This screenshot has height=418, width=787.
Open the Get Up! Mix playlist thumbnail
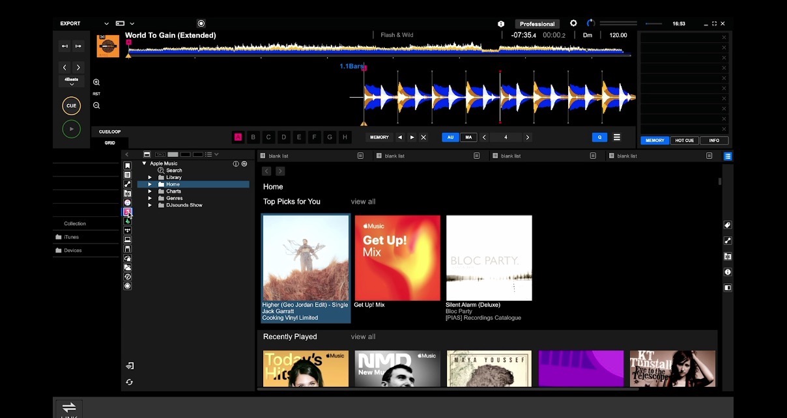(x=397, y=257)
